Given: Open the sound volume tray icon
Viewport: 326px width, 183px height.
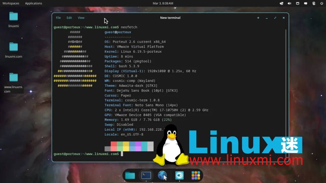Looking at the screenshot, I should click(289, 3).
